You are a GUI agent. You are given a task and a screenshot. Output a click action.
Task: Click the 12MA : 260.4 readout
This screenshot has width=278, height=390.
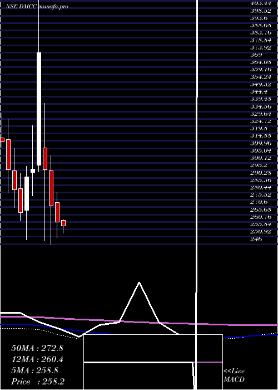[37, 359]
